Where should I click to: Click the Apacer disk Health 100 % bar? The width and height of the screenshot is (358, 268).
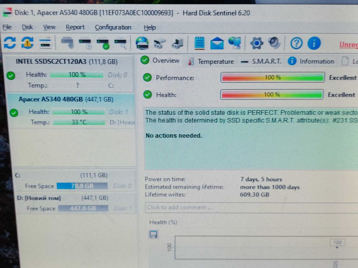[x=79, y=112]
